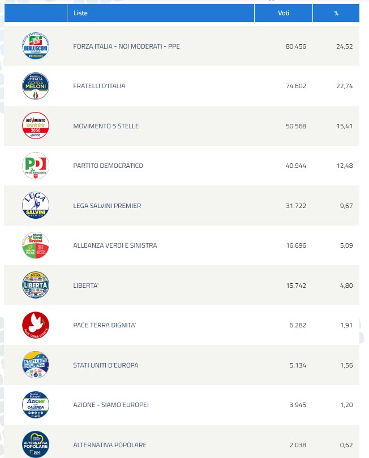Click the Stati Uniti d'Europa logo
The image size is (369, 458).
tap(35, 365)
